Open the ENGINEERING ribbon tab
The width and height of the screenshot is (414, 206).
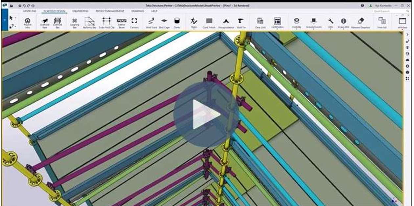pyautogui.click(x=80, y=11)
